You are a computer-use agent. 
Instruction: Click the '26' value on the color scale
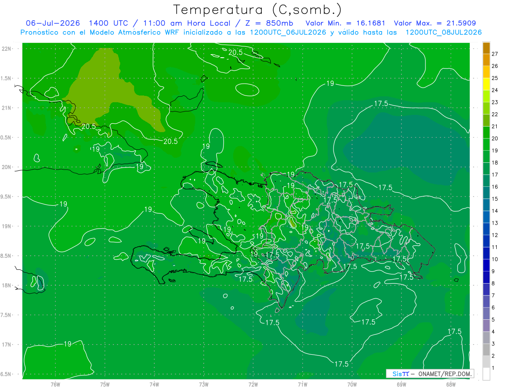tap(495, 66)
